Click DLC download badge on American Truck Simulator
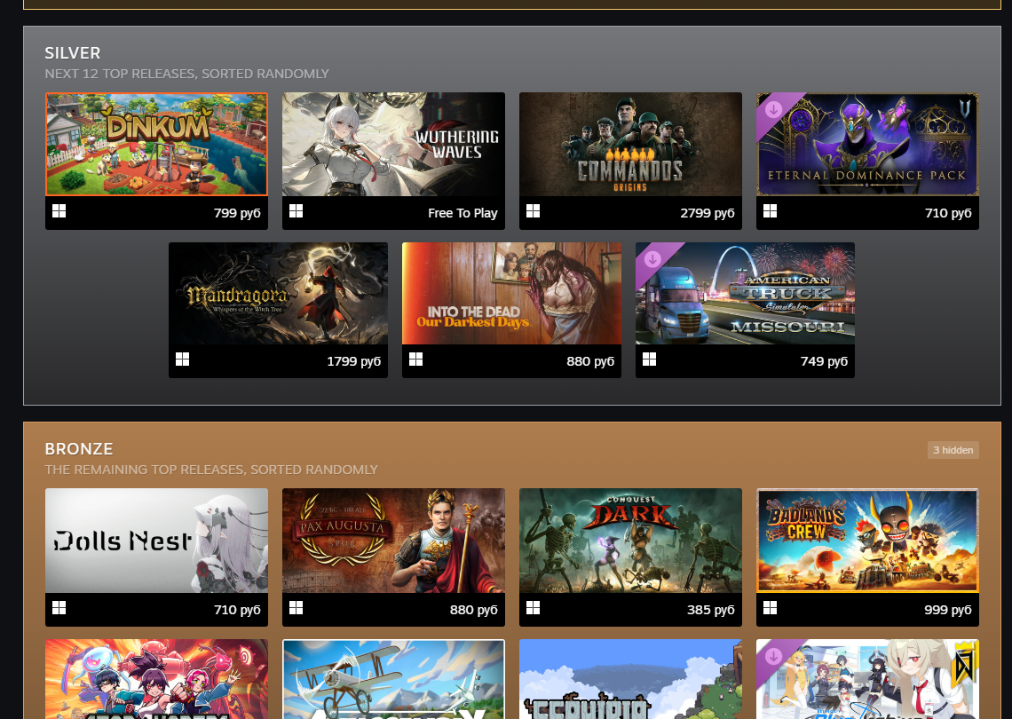Screen dimensions: 1012x719 coord(652,259)
